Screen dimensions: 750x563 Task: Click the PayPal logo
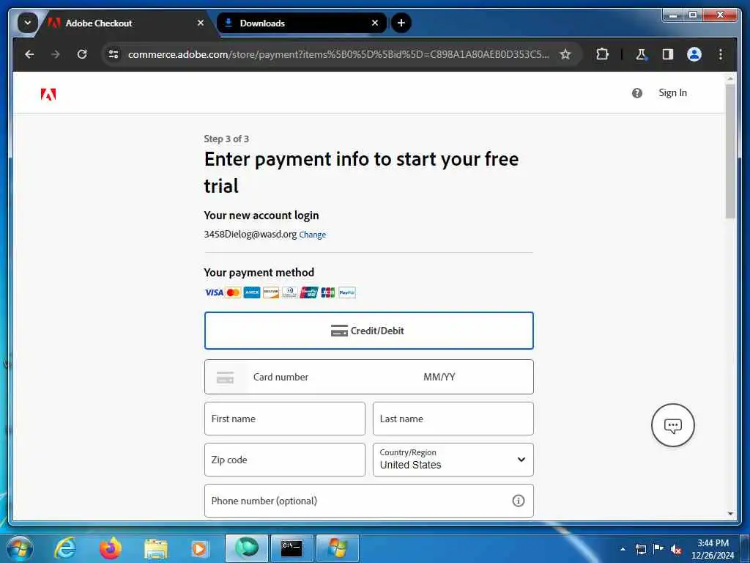(x=346, y=292)
